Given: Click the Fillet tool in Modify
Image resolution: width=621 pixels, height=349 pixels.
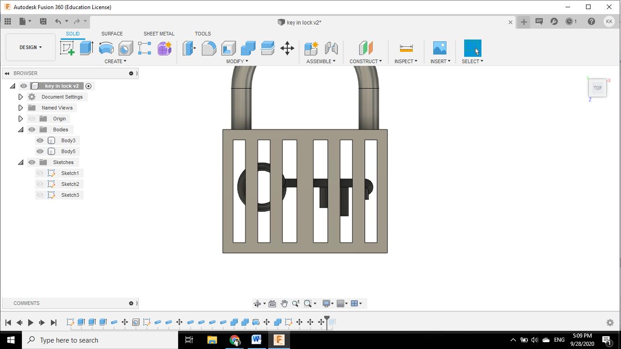Looking at the screenshot, I should 209,48.
